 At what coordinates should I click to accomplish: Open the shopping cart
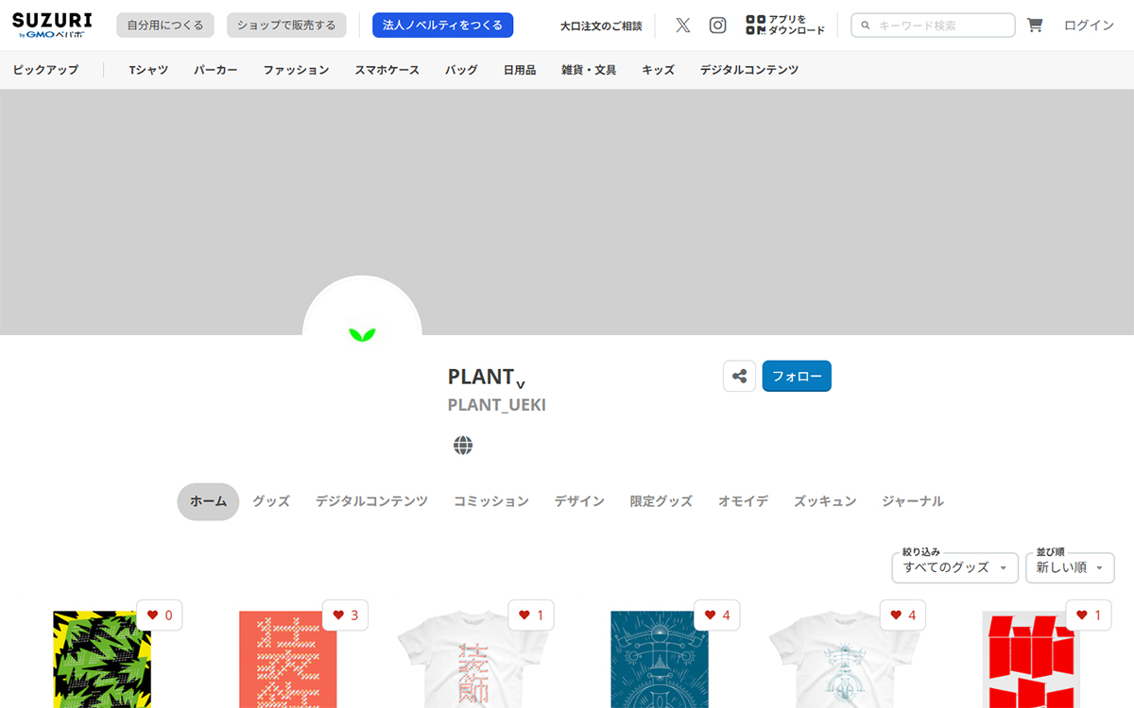[1035, 25]
